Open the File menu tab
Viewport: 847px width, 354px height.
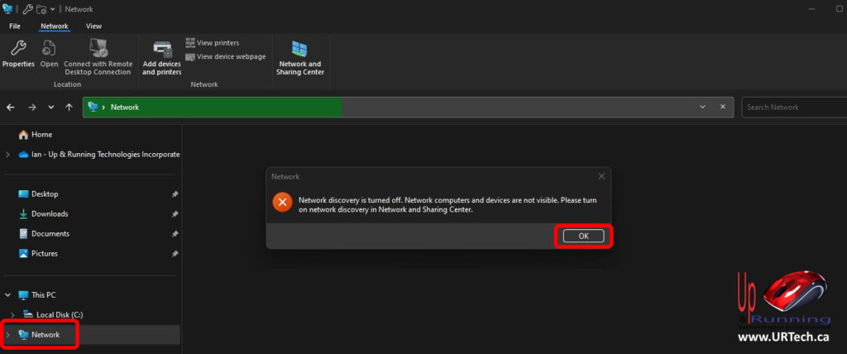(15, 26)
